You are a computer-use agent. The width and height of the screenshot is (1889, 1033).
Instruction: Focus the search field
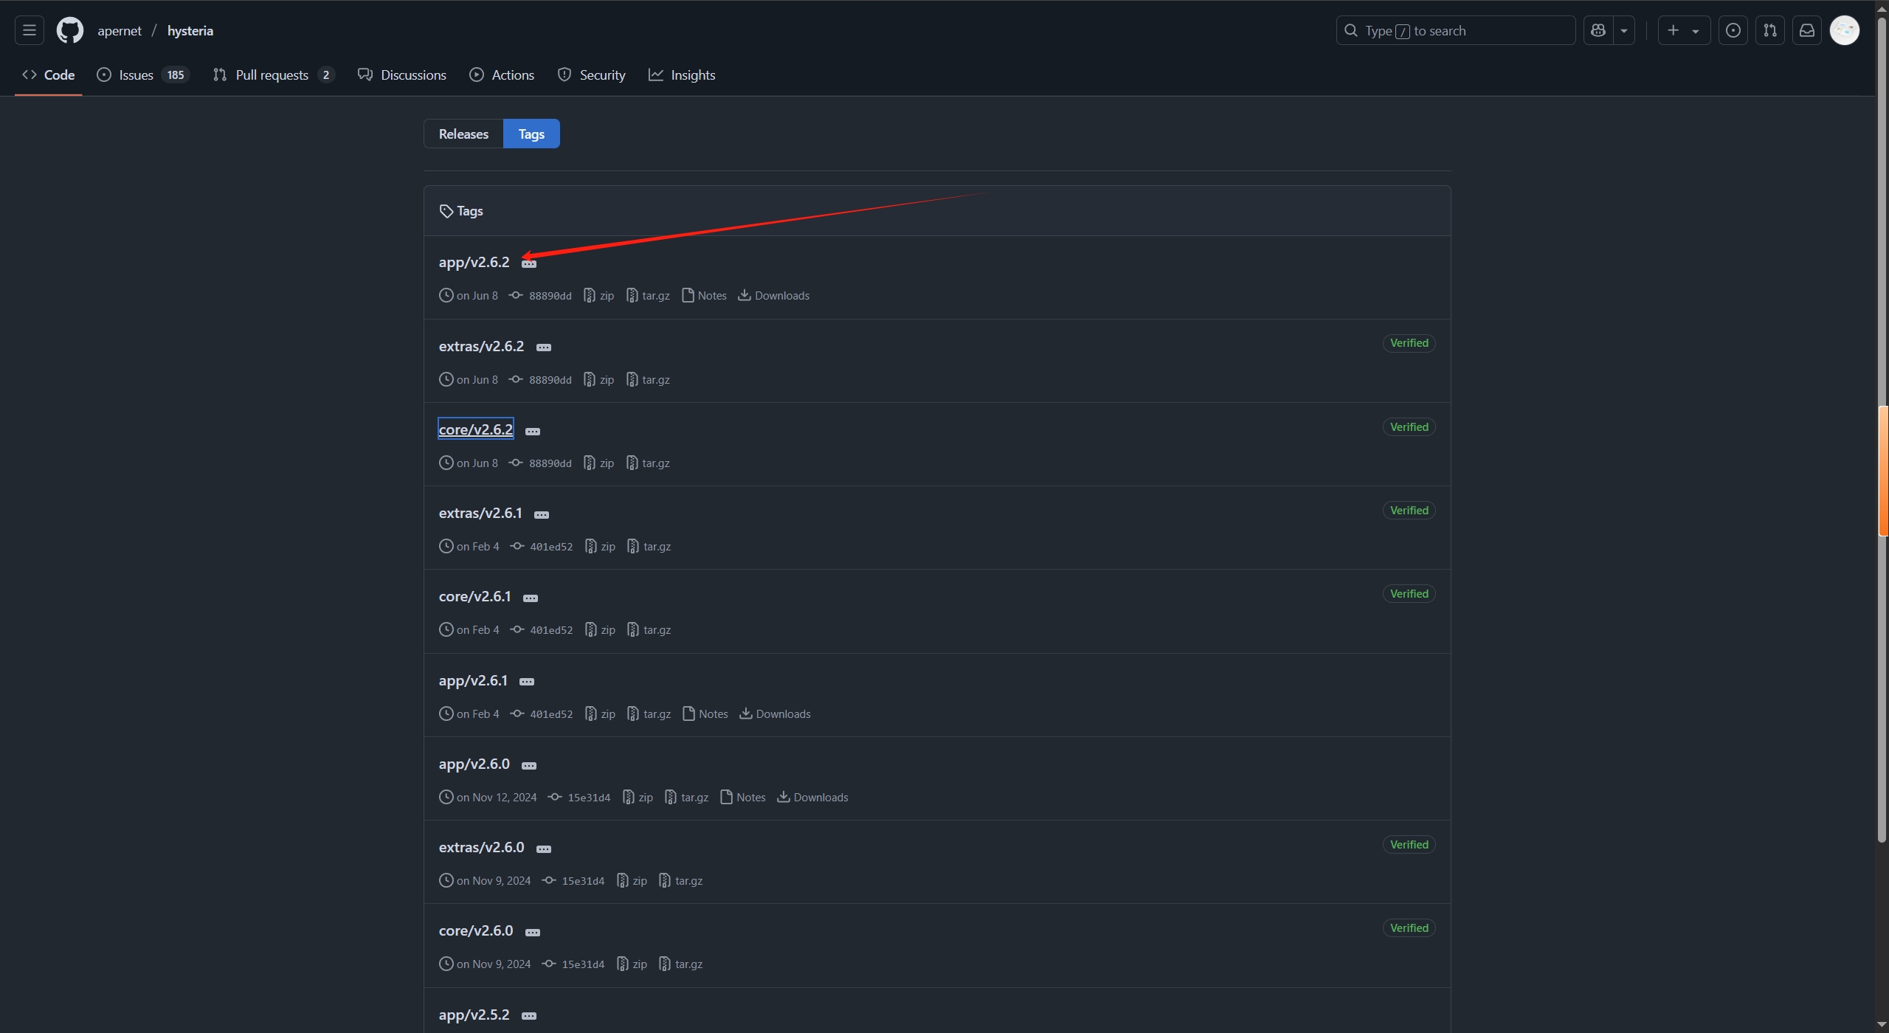click(x=1455, y=30)
